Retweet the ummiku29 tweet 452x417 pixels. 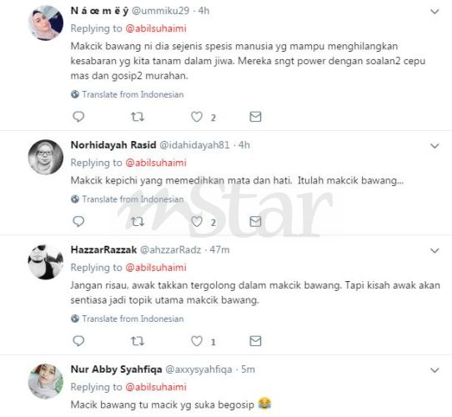coord(138,117)
